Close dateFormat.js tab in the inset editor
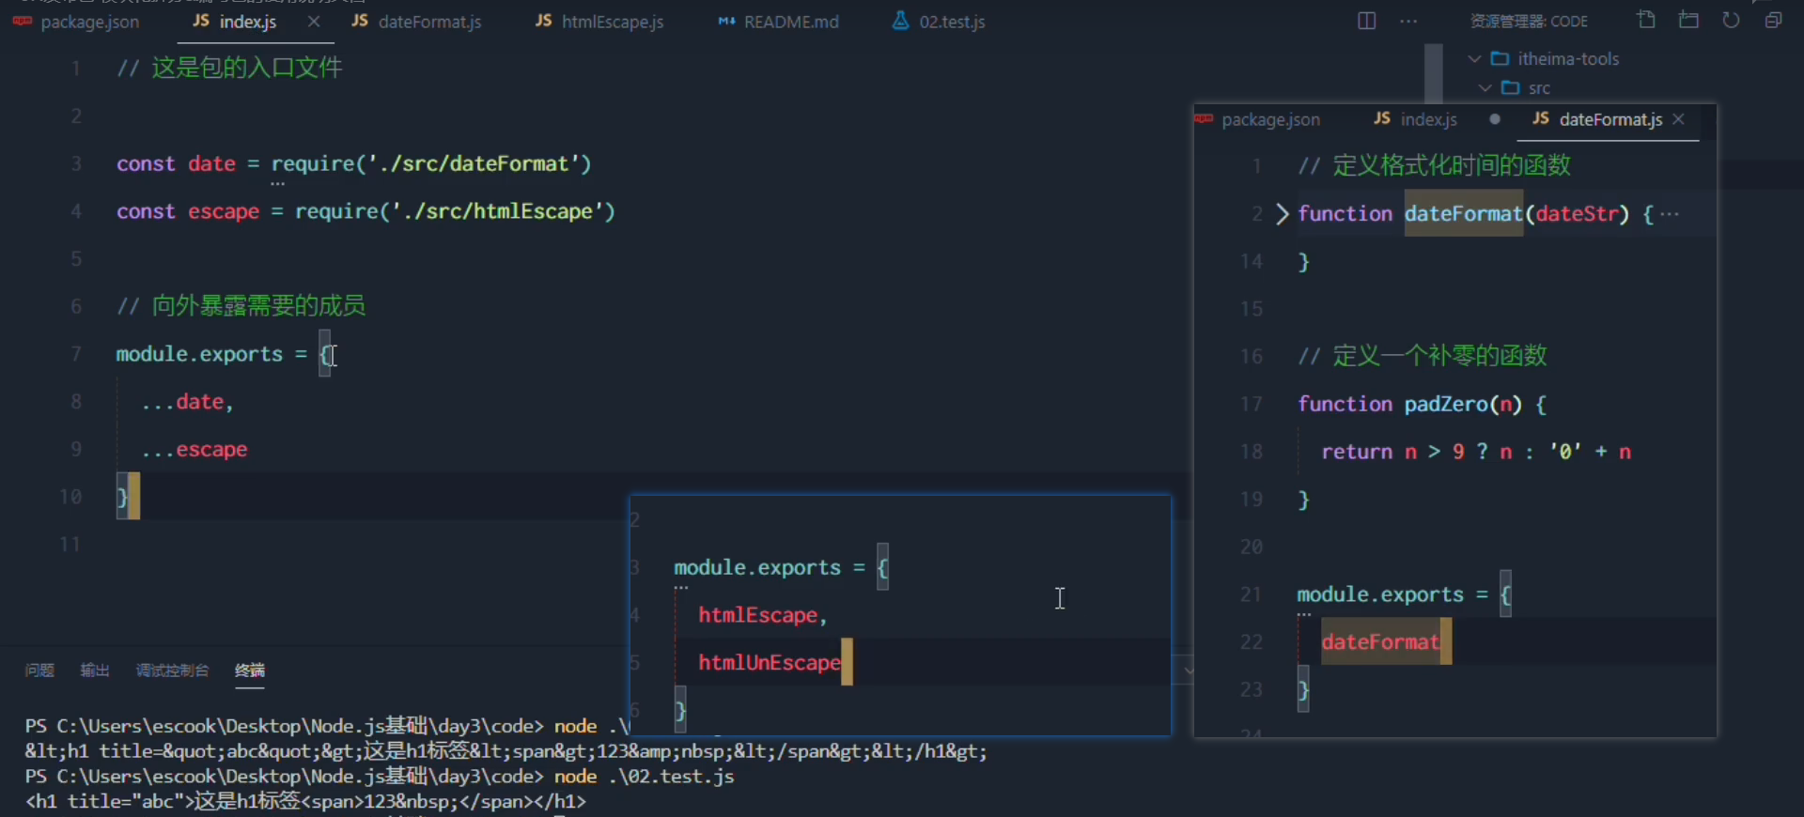Image resolution: width=1804 pixels, height=817 pixels. click(1679, 119)
